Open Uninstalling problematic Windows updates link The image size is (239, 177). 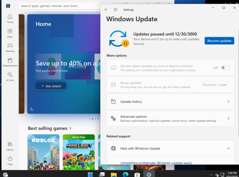[156, 163]
